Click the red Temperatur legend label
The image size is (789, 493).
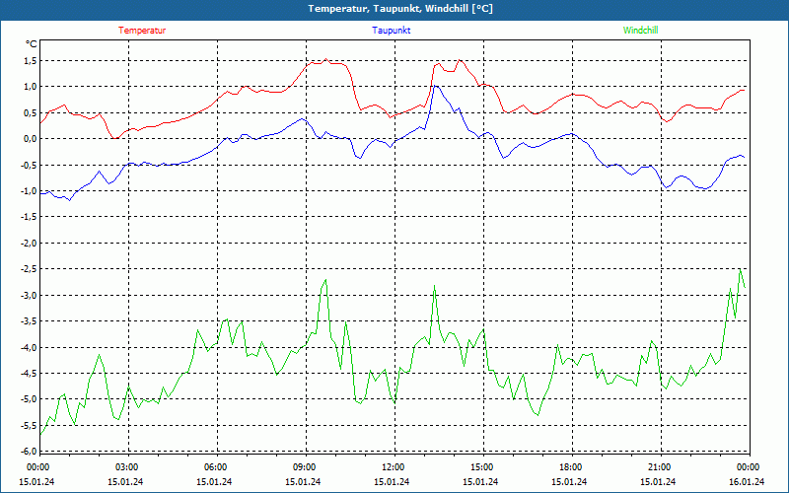click(142, 31)
